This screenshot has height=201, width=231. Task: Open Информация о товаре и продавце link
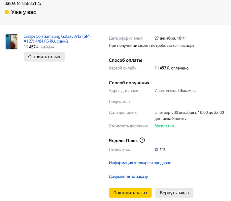click(x=140, y=163)
